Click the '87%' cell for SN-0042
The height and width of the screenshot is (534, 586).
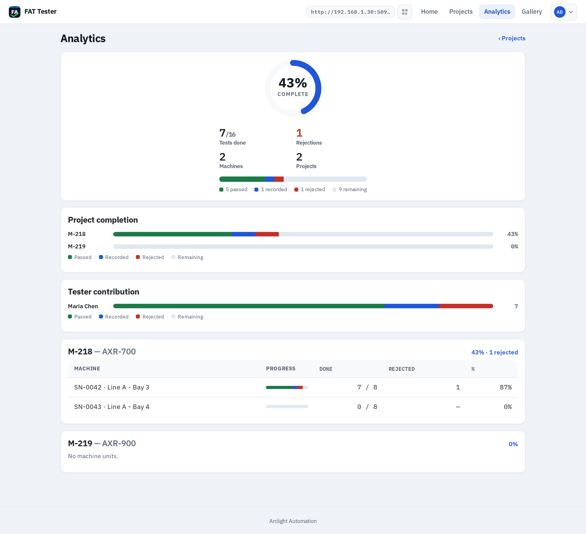(506, 387)
